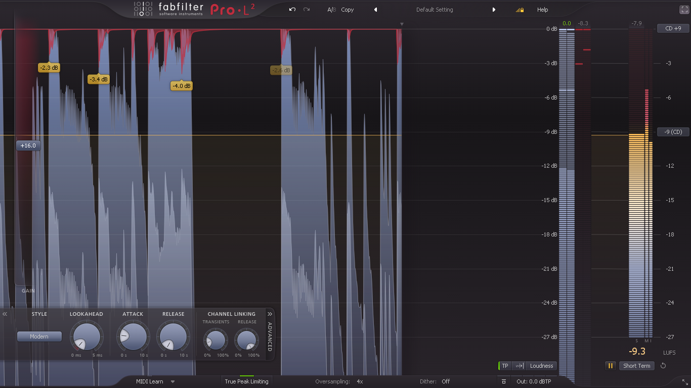Toggle the TP true peak metering button
This screenshot has height=388, width=691.
[505, 366]
